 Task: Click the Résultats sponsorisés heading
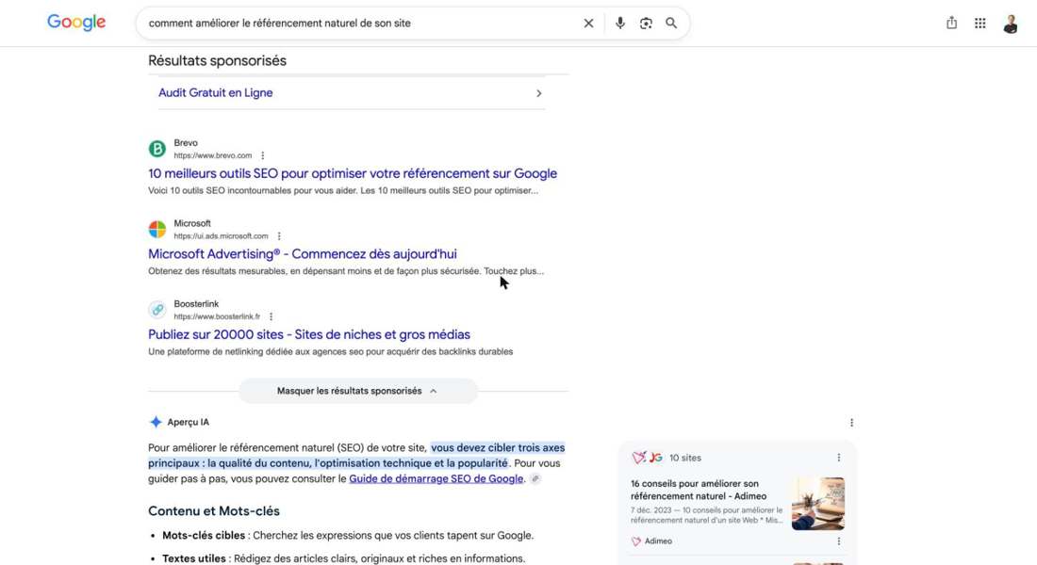pyautogui.click(x=217, y=60)
